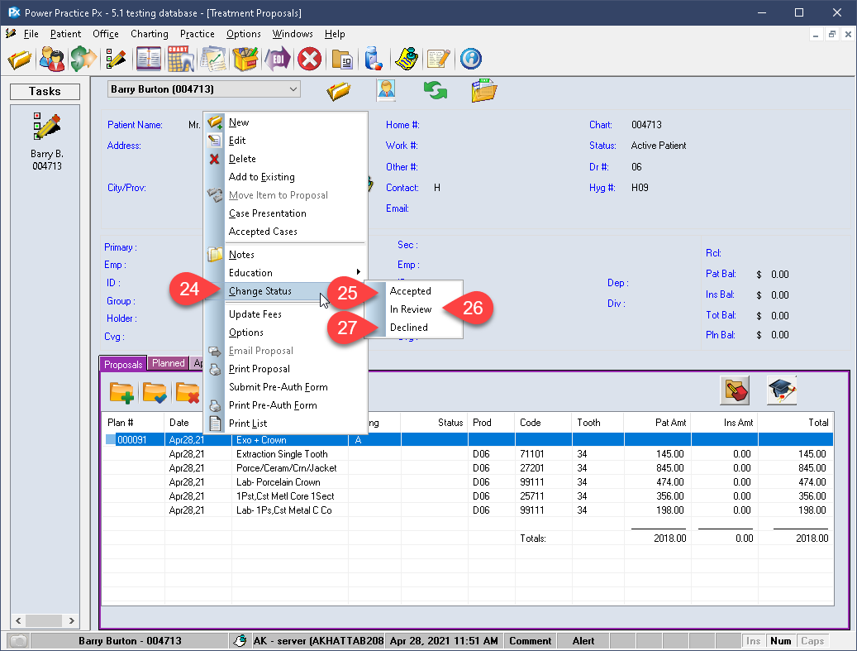Screen dimensions: 857x651
Task: Click the folder icon beside patient dropdown
Action: (x=338, y=90)
